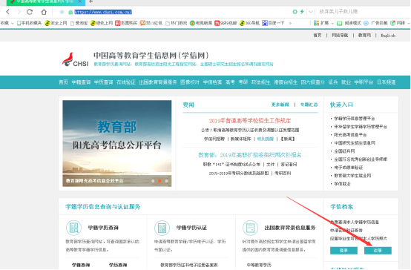The height and width of the screenshot is (270, 411).
Task: Open 学历查询 in navigation menu
Action: (104, 82)
